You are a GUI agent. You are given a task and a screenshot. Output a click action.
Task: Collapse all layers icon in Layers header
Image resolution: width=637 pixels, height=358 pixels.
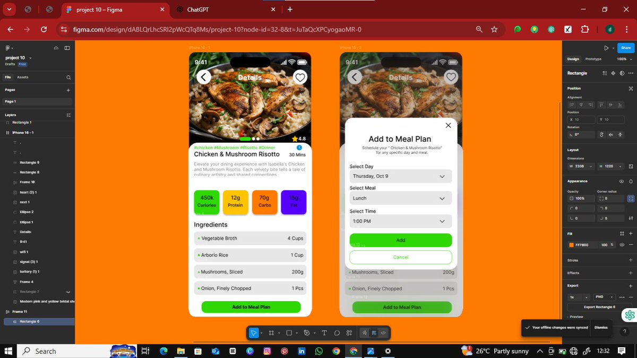click(x=68, y=115)
